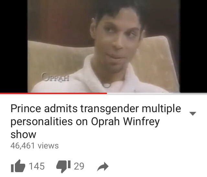
Task: Click the 'personalities on Oprah Winfrey' title line
Action: click(x=85, y=122)
